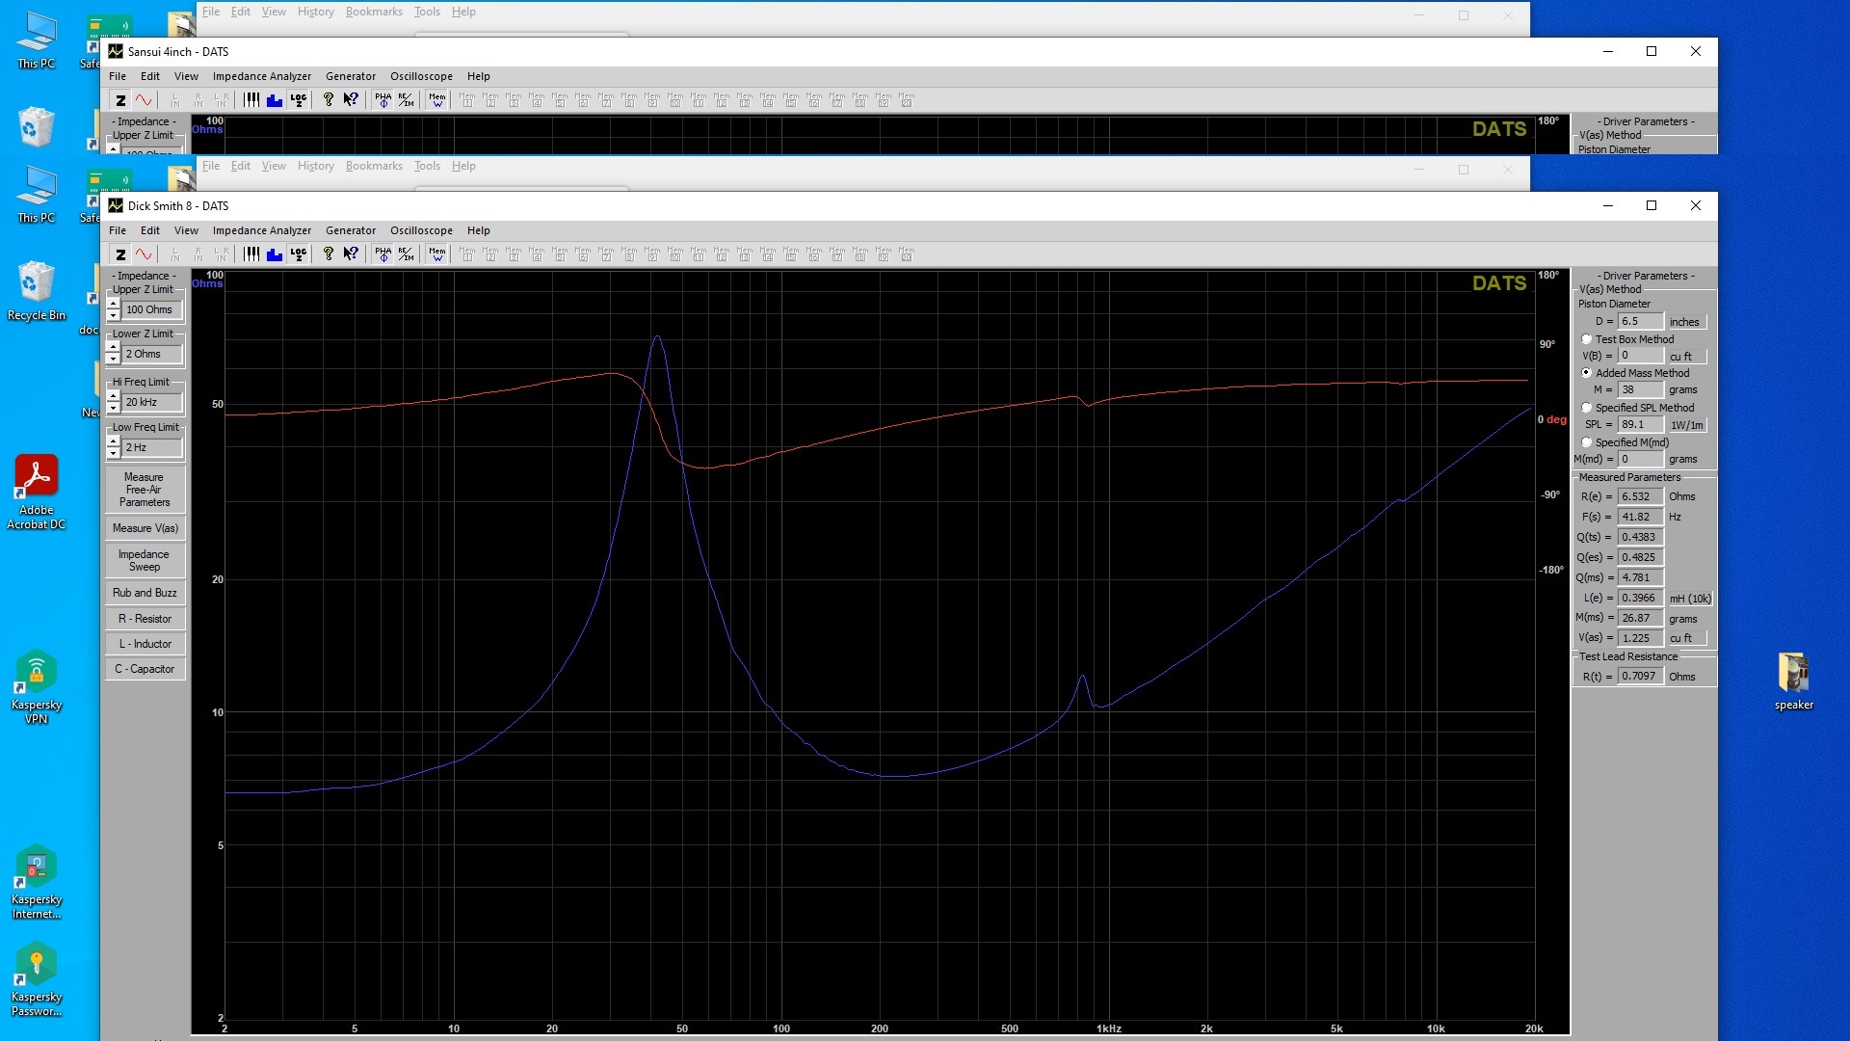Switch to the sine wave generator icon in Dick Smith 8 toolbar
The image size is (1850, 1041).
coord(144,254)
